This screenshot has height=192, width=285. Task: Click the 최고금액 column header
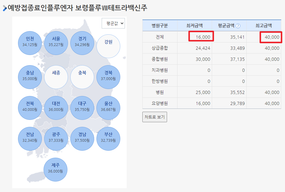(x=264, y=26)
